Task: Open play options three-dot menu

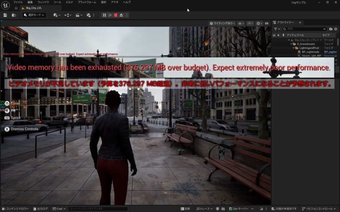Action: click(127, 15)
